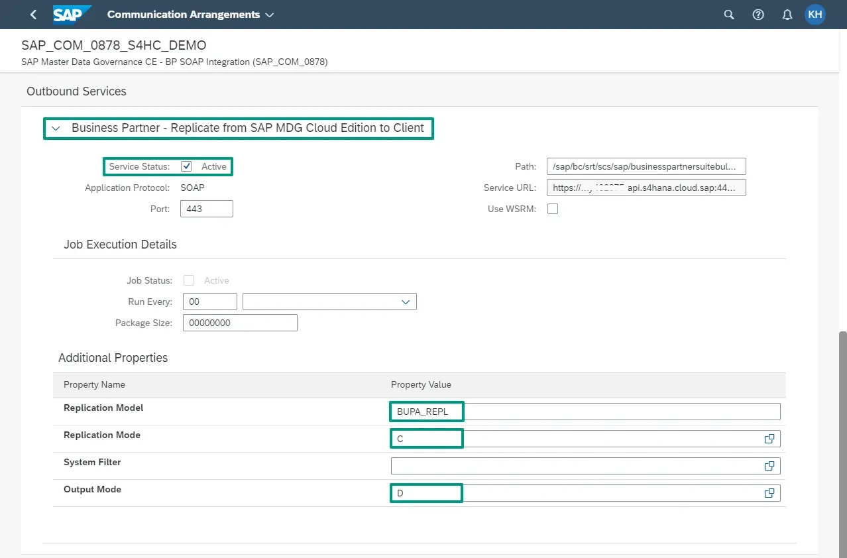Screen dimensions: 847x558
Task: Click the Outbound Services heading
Action: coord(76,91)
